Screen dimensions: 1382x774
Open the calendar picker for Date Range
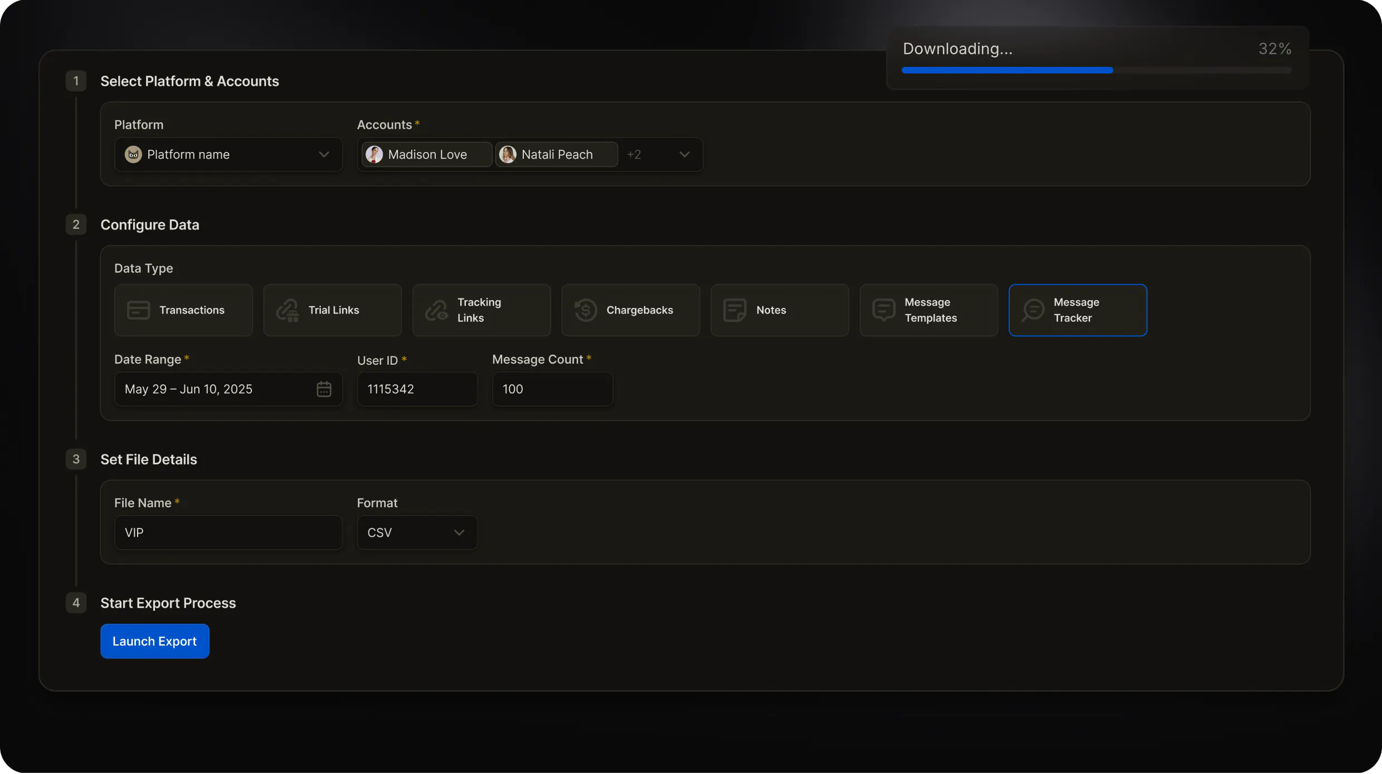[324, 389]
